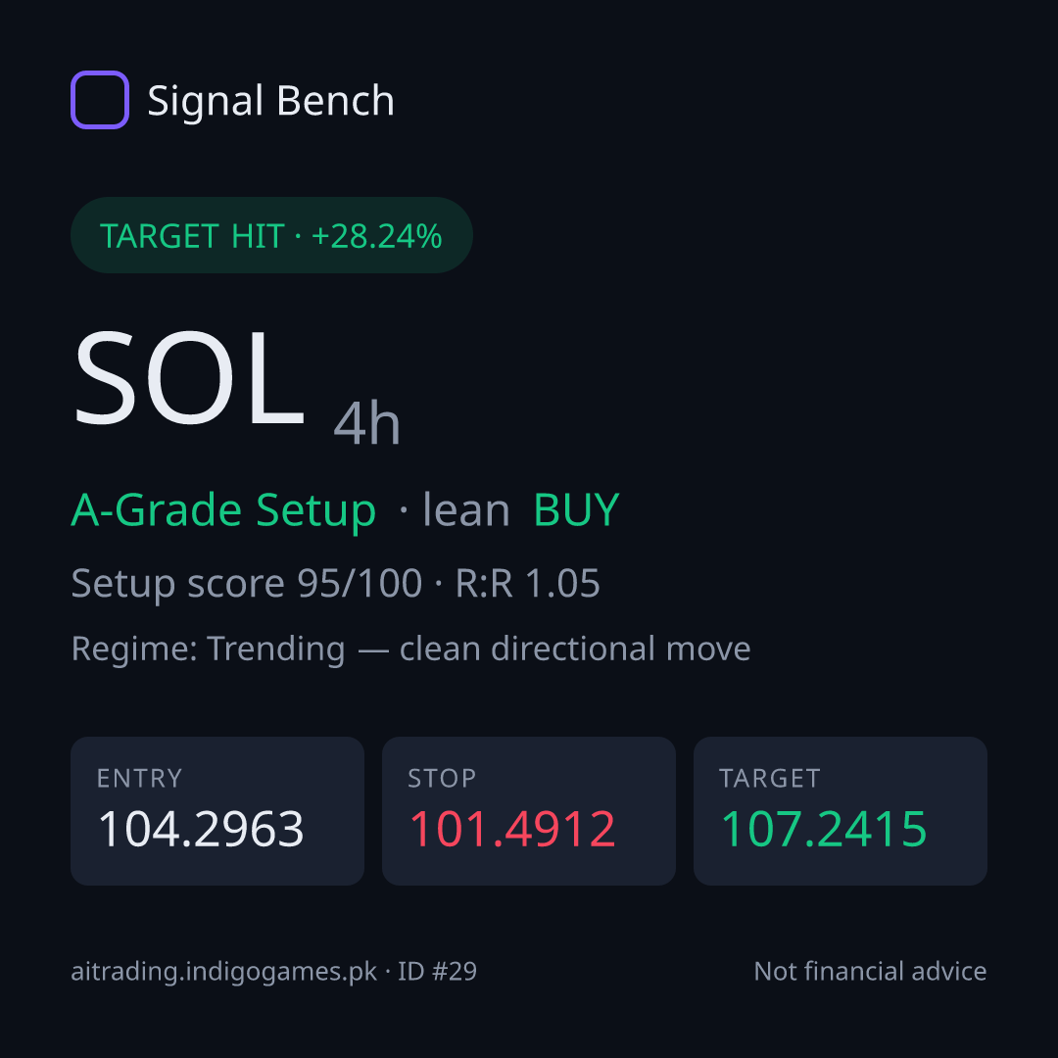Click the entry value 104.2963
This screenshot has width=1058, height=1058.
point(201,829)
